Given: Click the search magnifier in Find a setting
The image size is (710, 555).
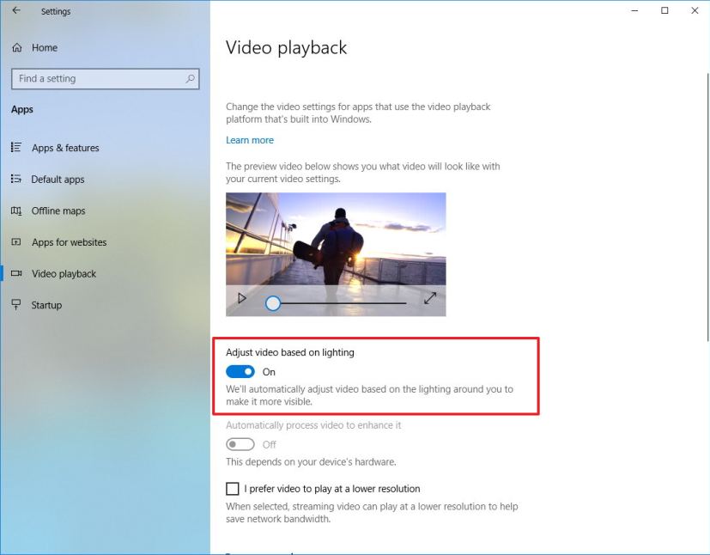Looking at the screenshot, I should [190, 78].
